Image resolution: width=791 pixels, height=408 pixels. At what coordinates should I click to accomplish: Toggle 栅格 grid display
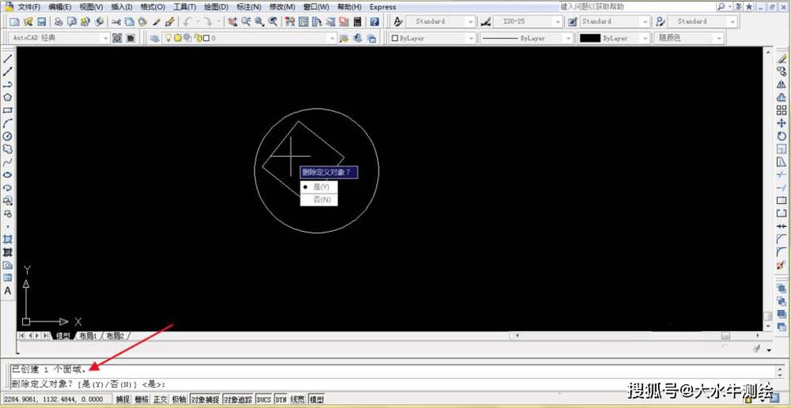tap(142, 399)
